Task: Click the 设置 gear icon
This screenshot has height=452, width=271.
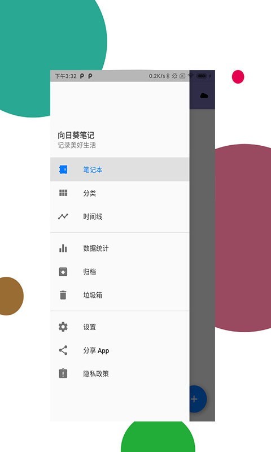Action: point(63,327)
